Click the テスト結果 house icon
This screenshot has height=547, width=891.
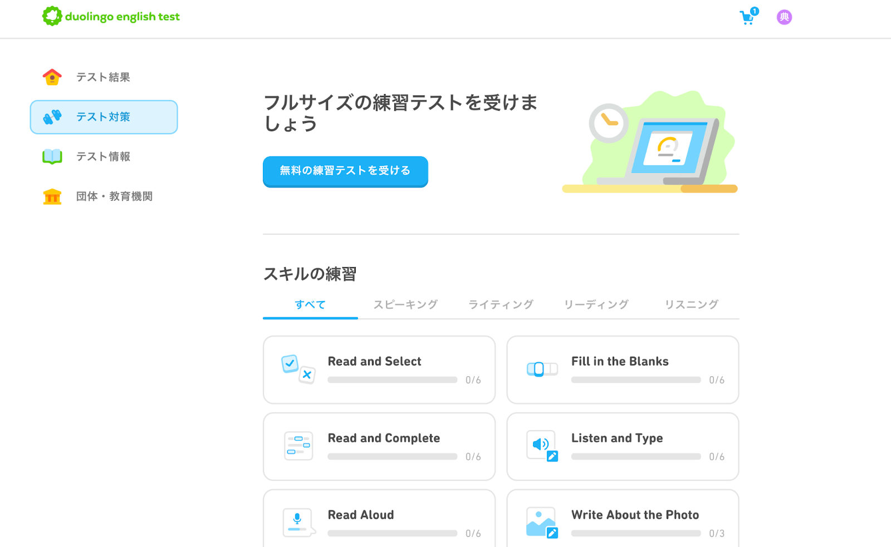[x=52, y=77]
